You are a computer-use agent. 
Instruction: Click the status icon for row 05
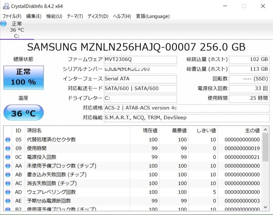8,140
